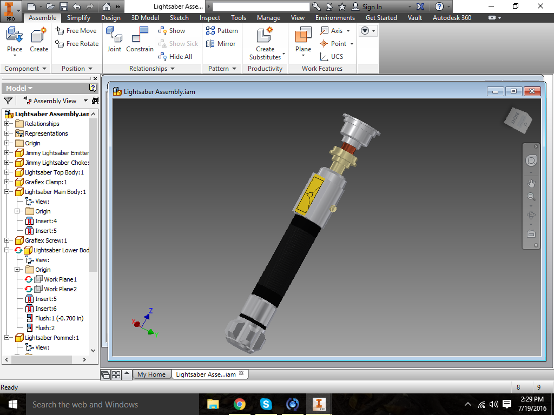Collapse the Lightsaber Lower Body node
The width and height of the screenshot is (554, 415).
pyautogui.click(x=6, y=250)
